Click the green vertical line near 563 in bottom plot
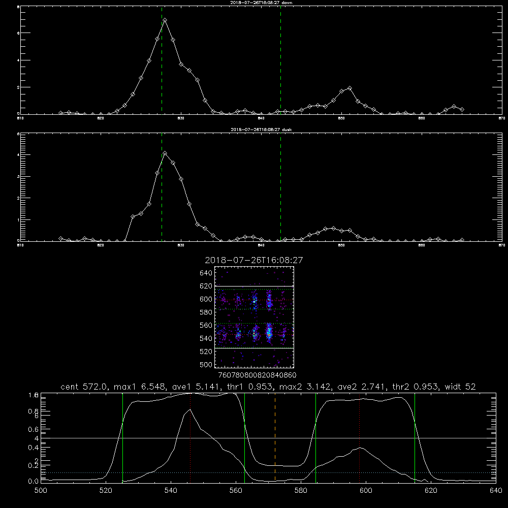508x508 pixels. click(245, 437)
